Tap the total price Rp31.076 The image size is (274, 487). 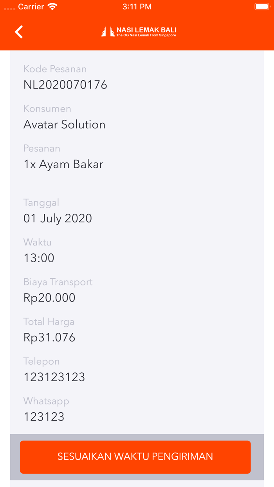pyautogui.click(x=49, y=337)
